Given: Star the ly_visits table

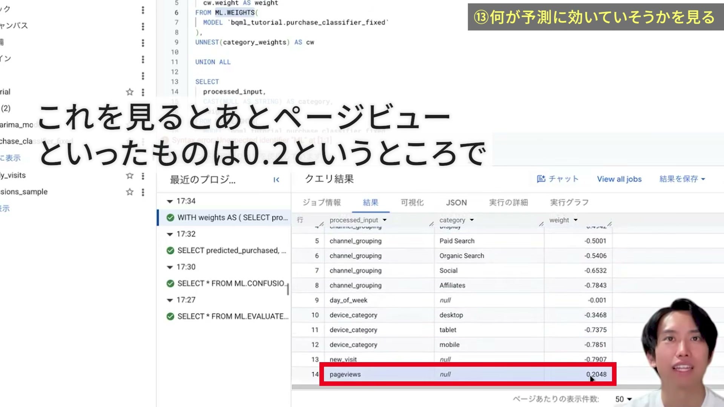Looking at the screenshot, I should pyautogui.click(x=130, y=176).
